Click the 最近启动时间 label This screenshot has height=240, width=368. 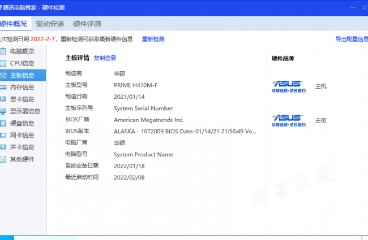tap(82, 177)
